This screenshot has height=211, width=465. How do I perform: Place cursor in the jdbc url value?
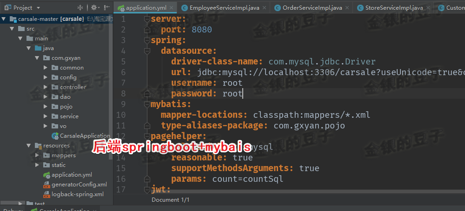click(x=331, y=72)
